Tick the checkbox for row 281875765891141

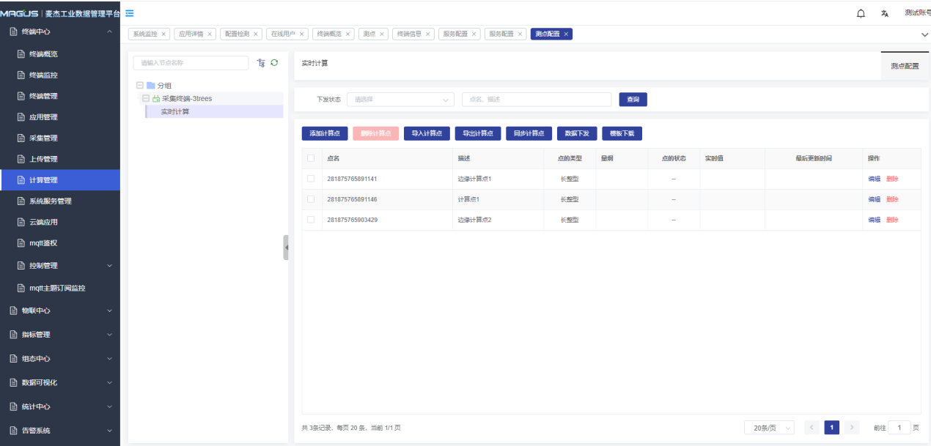pos(311,179)
